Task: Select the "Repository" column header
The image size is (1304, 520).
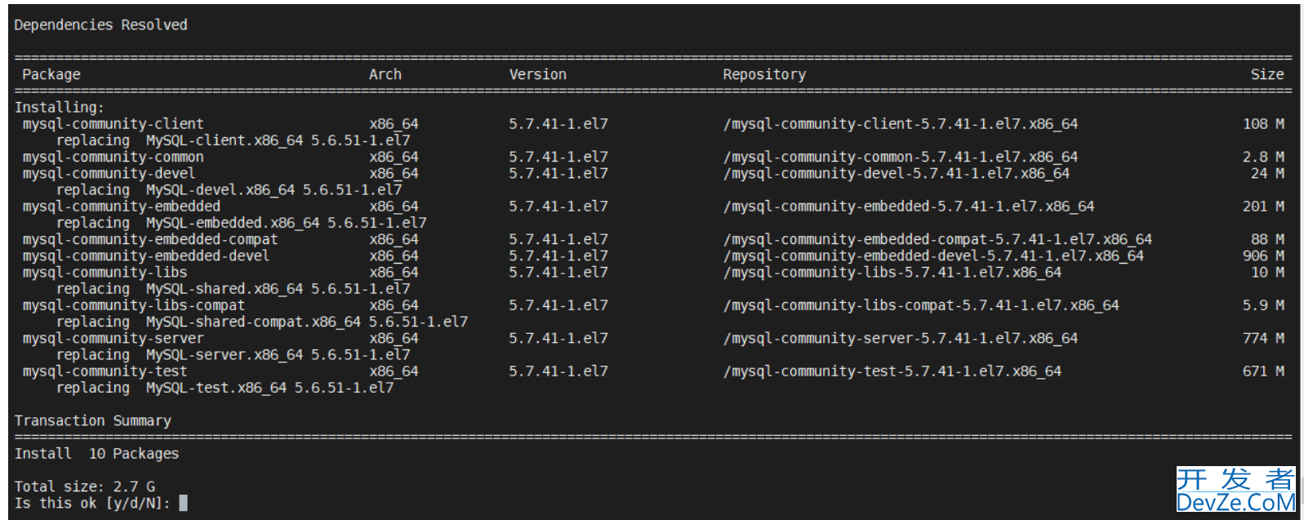Action: click(764, 74)
